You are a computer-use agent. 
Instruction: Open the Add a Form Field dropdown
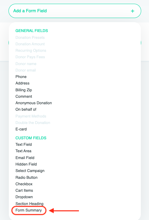(75, 11)
